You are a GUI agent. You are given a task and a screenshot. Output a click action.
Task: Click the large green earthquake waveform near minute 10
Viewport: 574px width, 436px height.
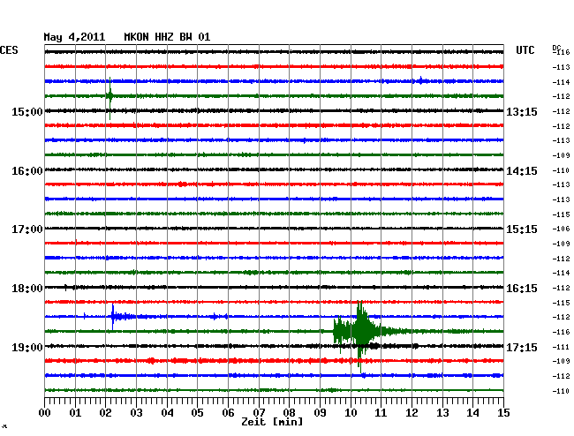point(360,332)
